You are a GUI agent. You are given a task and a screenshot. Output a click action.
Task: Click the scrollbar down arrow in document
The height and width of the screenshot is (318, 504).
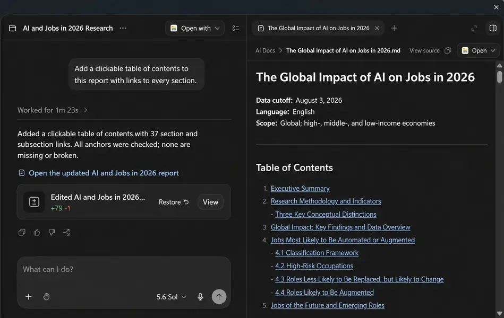[x=499, y=314]
